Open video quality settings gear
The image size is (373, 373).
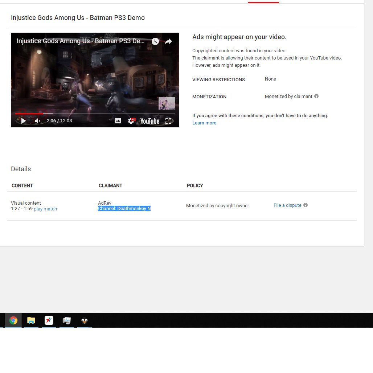(x=131, y=121)
